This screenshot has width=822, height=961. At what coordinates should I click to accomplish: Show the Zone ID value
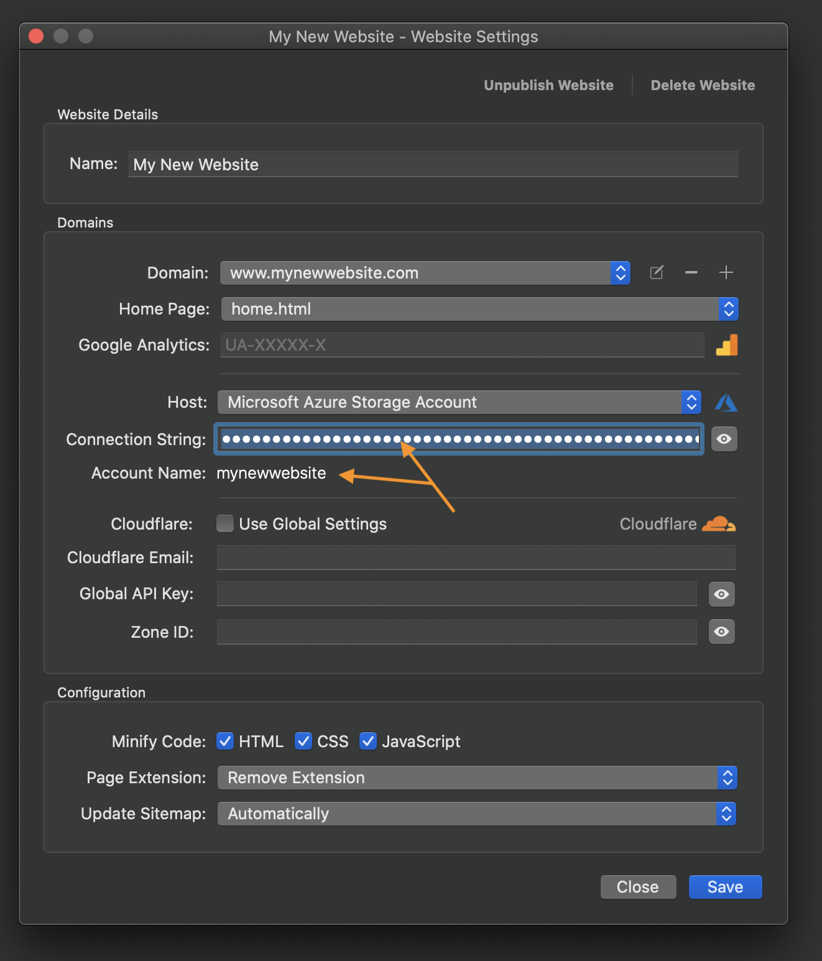[722, 632]
